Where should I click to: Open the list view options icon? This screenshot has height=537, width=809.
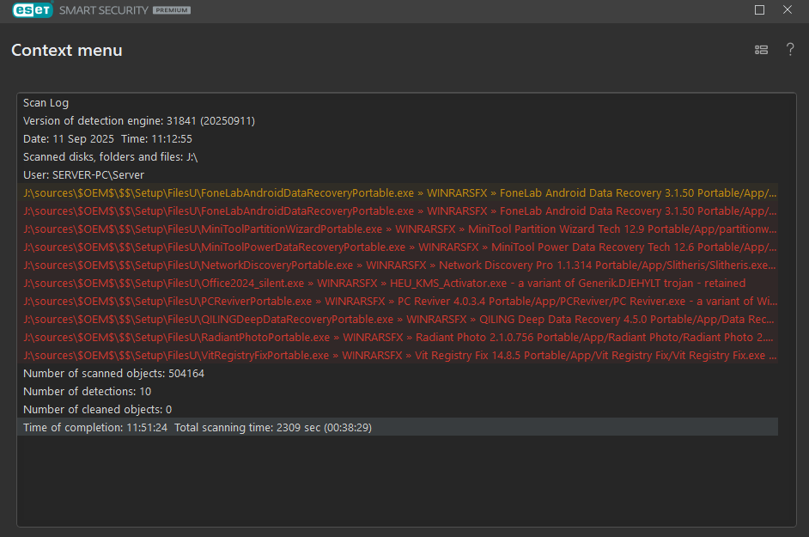coord(761,50)
